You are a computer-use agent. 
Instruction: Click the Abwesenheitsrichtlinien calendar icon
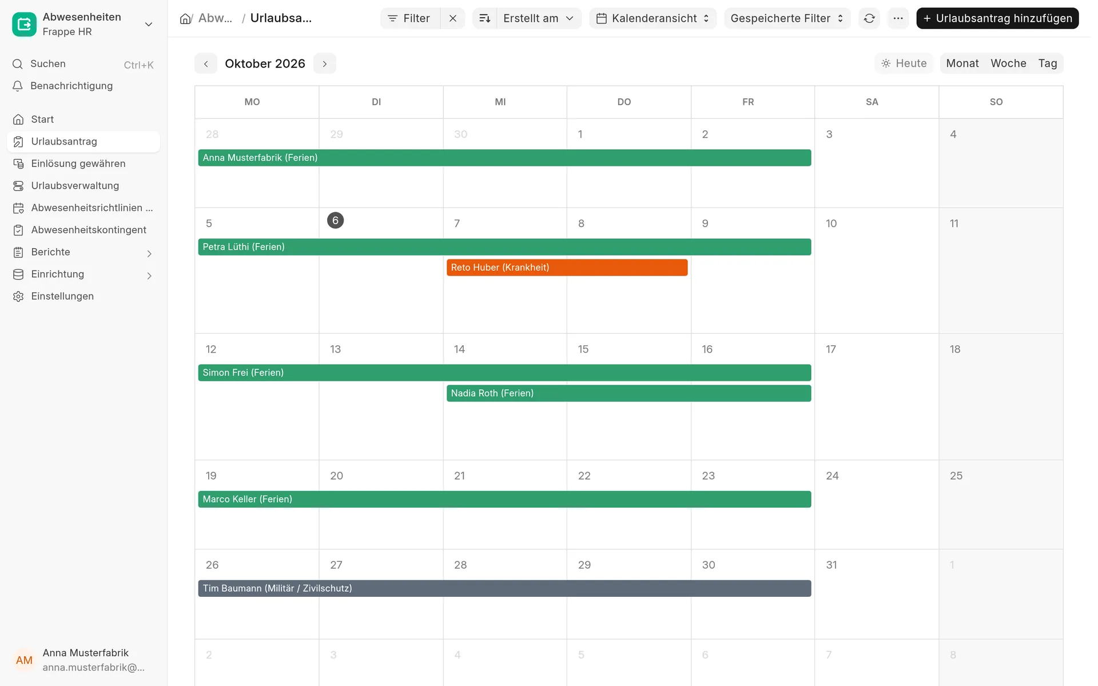coord(18,208)
